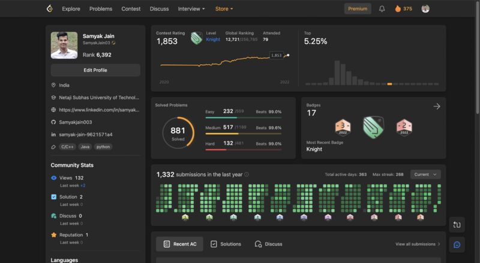Open the notifications bell
The image size is (480, 263).
coord(382,9)
